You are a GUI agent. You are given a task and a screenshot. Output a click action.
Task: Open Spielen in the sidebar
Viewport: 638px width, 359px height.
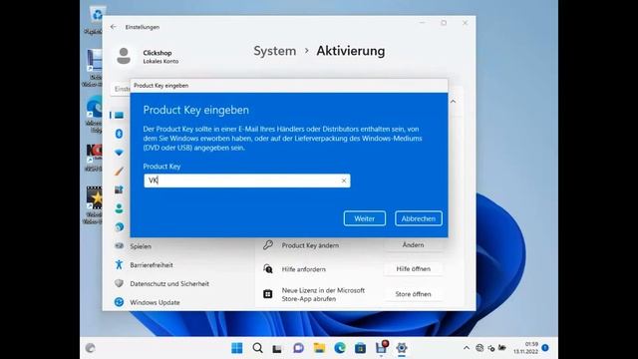(x=141, y=246)
